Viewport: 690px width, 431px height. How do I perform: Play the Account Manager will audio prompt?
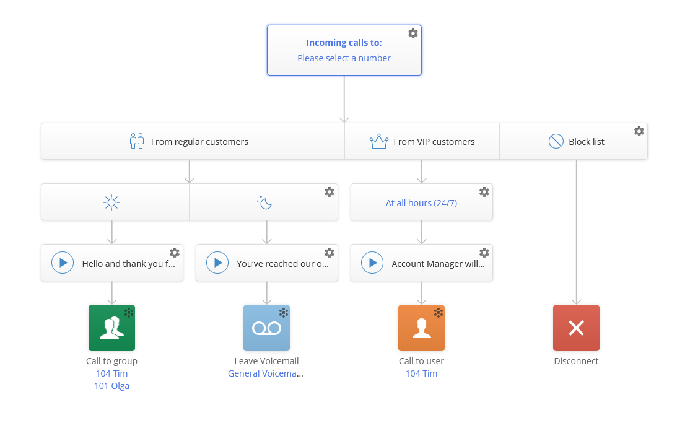[372, 263]
